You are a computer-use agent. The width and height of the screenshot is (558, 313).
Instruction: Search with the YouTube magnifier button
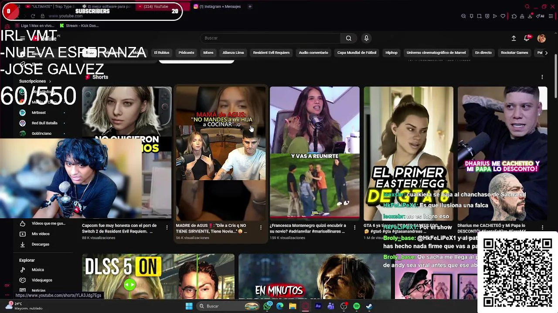(x=349, y=38)
